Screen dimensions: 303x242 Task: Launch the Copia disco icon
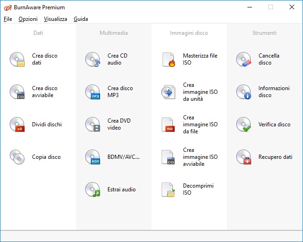click(x=17, y=157)
